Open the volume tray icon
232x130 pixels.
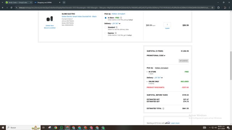click(216, 127)
